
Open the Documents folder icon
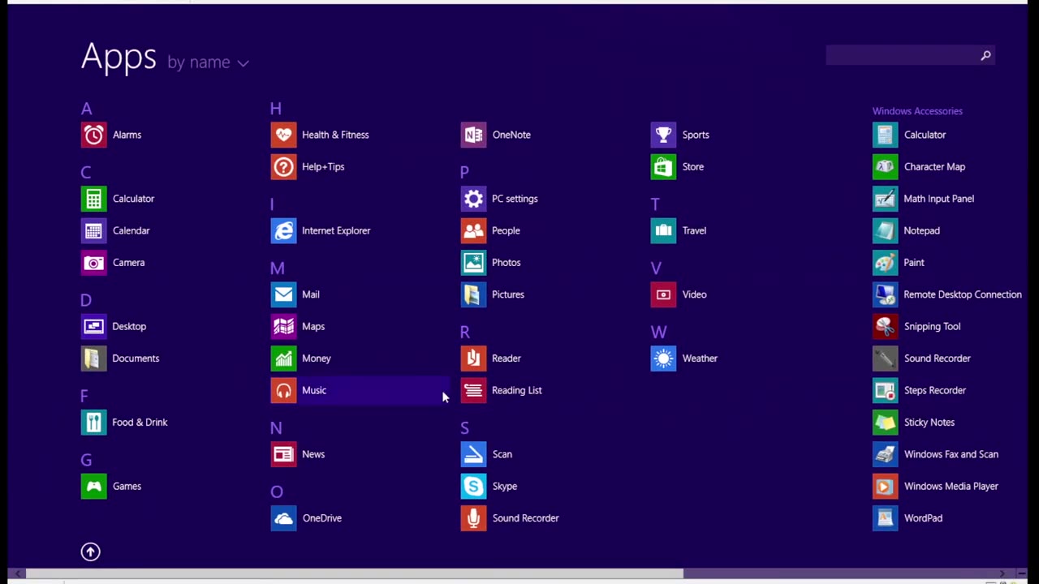(x=94, y=359)
